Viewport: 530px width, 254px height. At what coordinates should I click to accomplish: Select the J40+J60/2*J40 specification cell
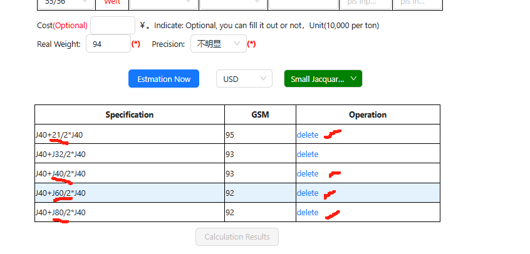click(x=129, y=193)
